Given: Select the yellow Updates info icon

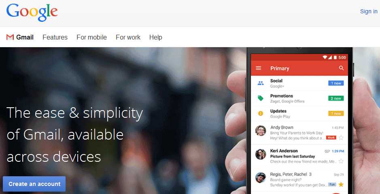Looking at the screenshot, I should (x=261, y=113).
